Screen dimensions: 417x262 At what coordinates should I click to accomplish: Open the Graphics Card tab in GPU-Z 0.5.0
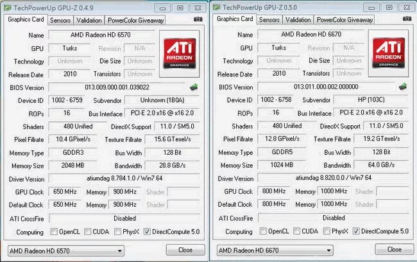pyautogui.click(x=235, y=19)
